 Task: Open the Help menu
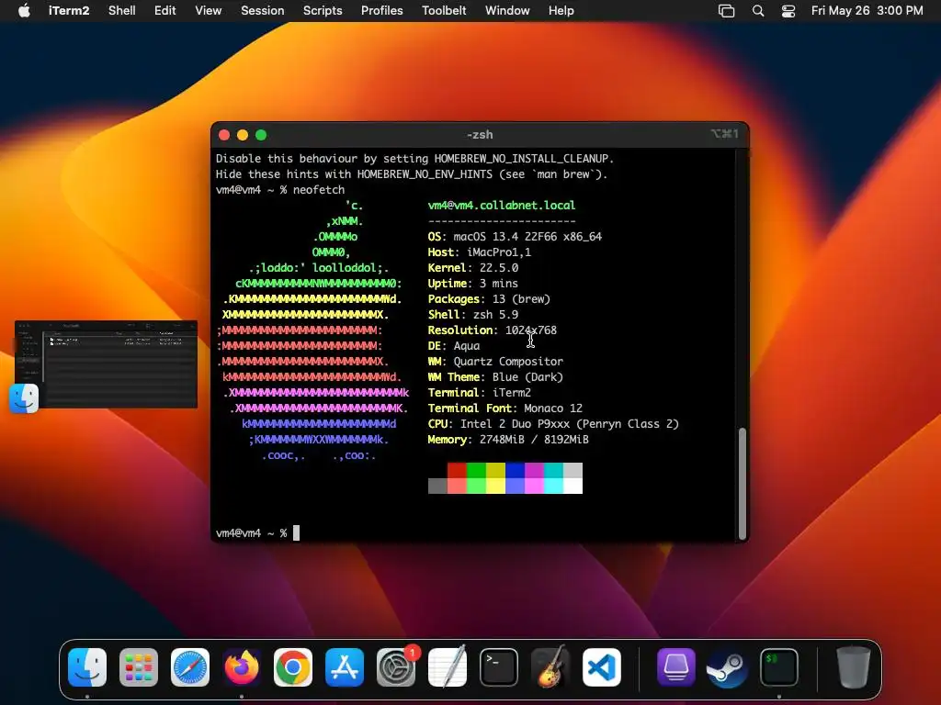tap(561, 11)
